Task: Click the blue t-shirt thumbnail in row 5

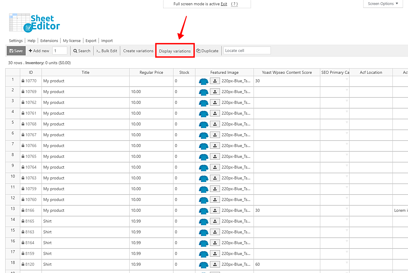Action: coord(204,125)
